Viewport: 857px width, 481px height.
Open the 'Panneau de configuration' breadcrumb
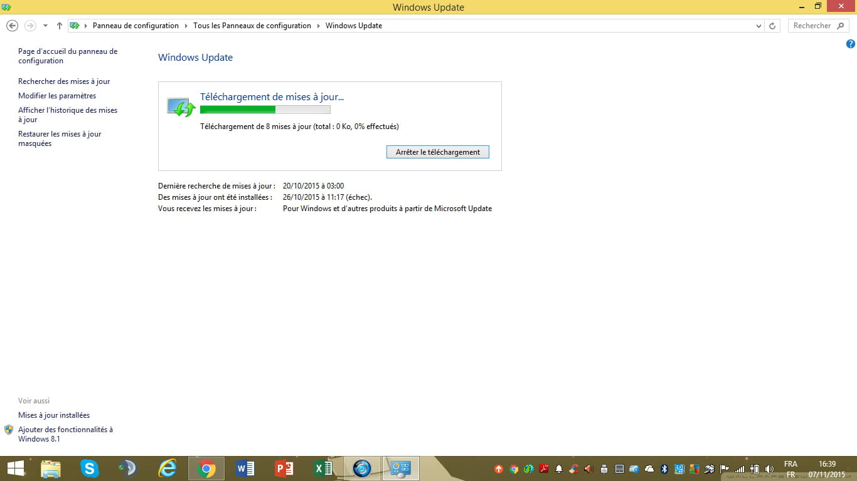(136, 26)
